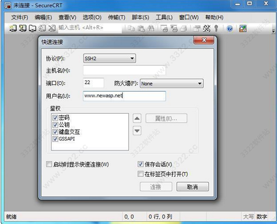Click the 大写 status bar indicator
Screen dimensions: 277x224
pos(248,217)
